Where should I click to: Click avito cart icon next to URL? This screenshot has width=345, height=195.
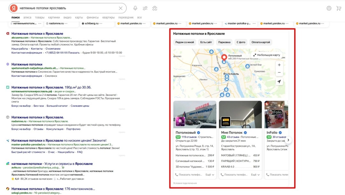pyautogui.click(x=63, y=168)
